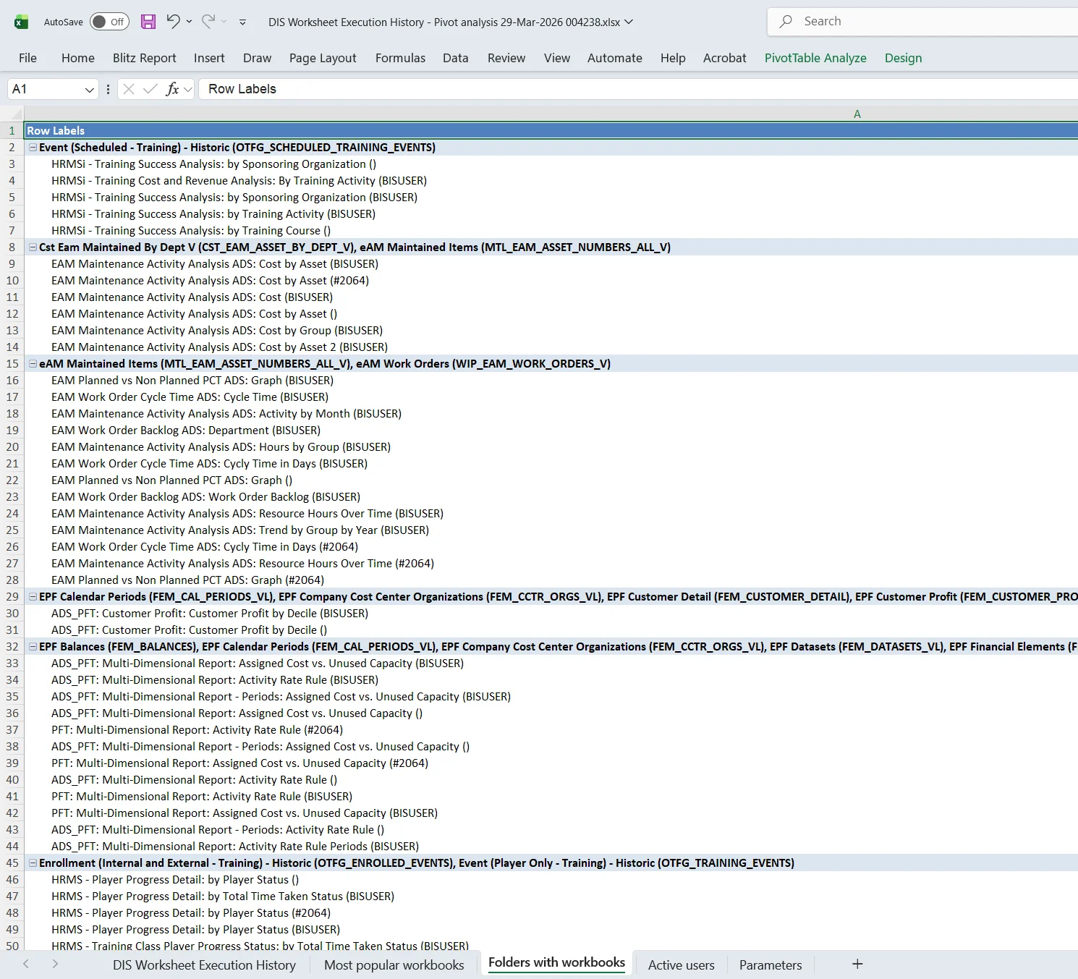The height and width of the screenshot is (979, 1078).
Task: Switch to the DIS Worksheet Execution History sheet
Action: [x=204, y=965]
